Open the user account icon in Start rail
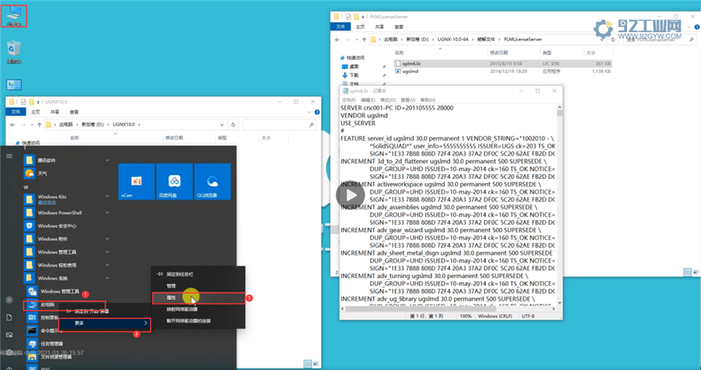The height and width of the screenshot is (370, 701). 9,300
